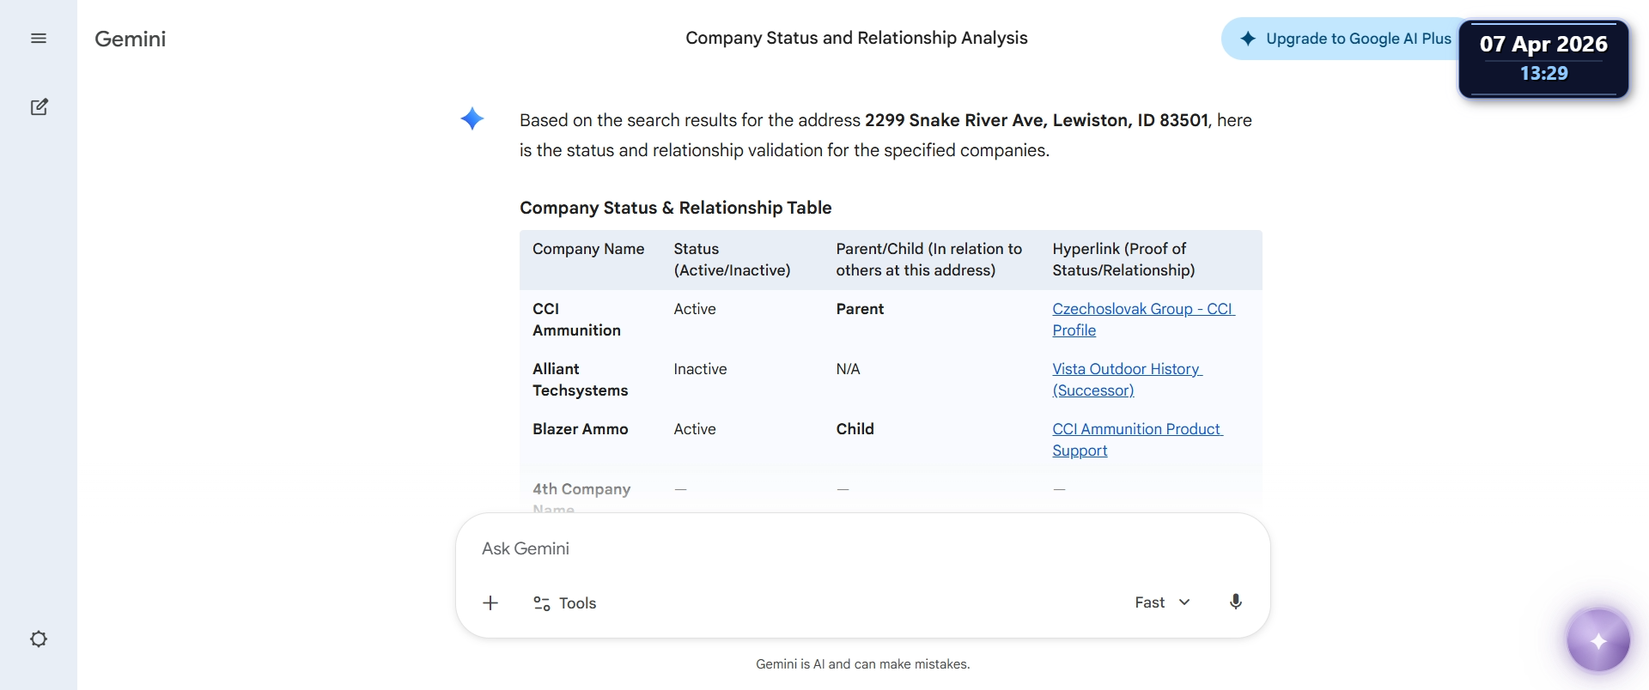Click the Tools sliders icon

[542, 603]
